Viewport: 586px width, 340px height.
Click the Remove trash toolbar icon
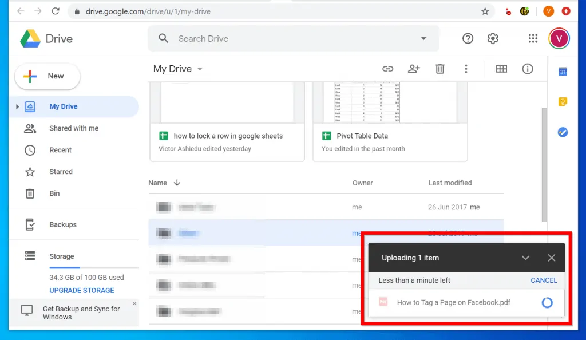pyautogui.click(x=440, y=69)
